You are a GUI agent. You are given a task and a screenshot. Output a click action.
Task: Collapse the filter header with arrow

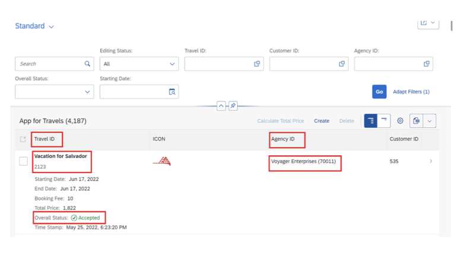pyautogui.click(x=221, y=106)
